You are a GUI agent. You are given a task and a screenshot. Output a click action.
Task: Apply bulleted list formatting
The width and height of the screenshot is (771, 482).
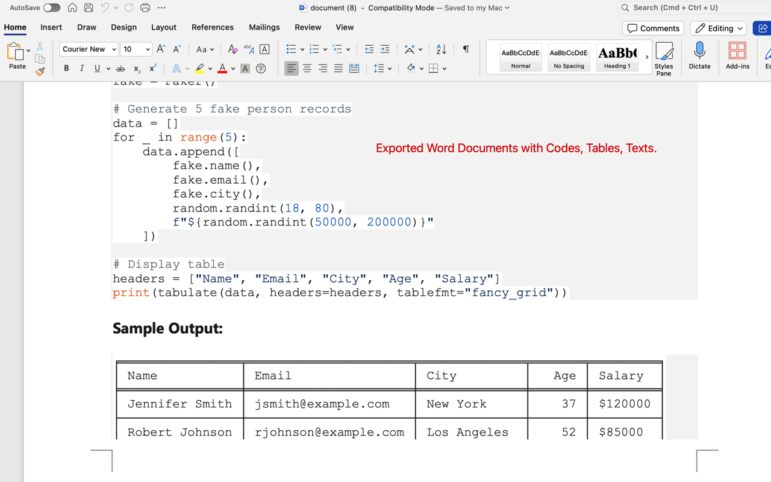(x=291, y=49)
